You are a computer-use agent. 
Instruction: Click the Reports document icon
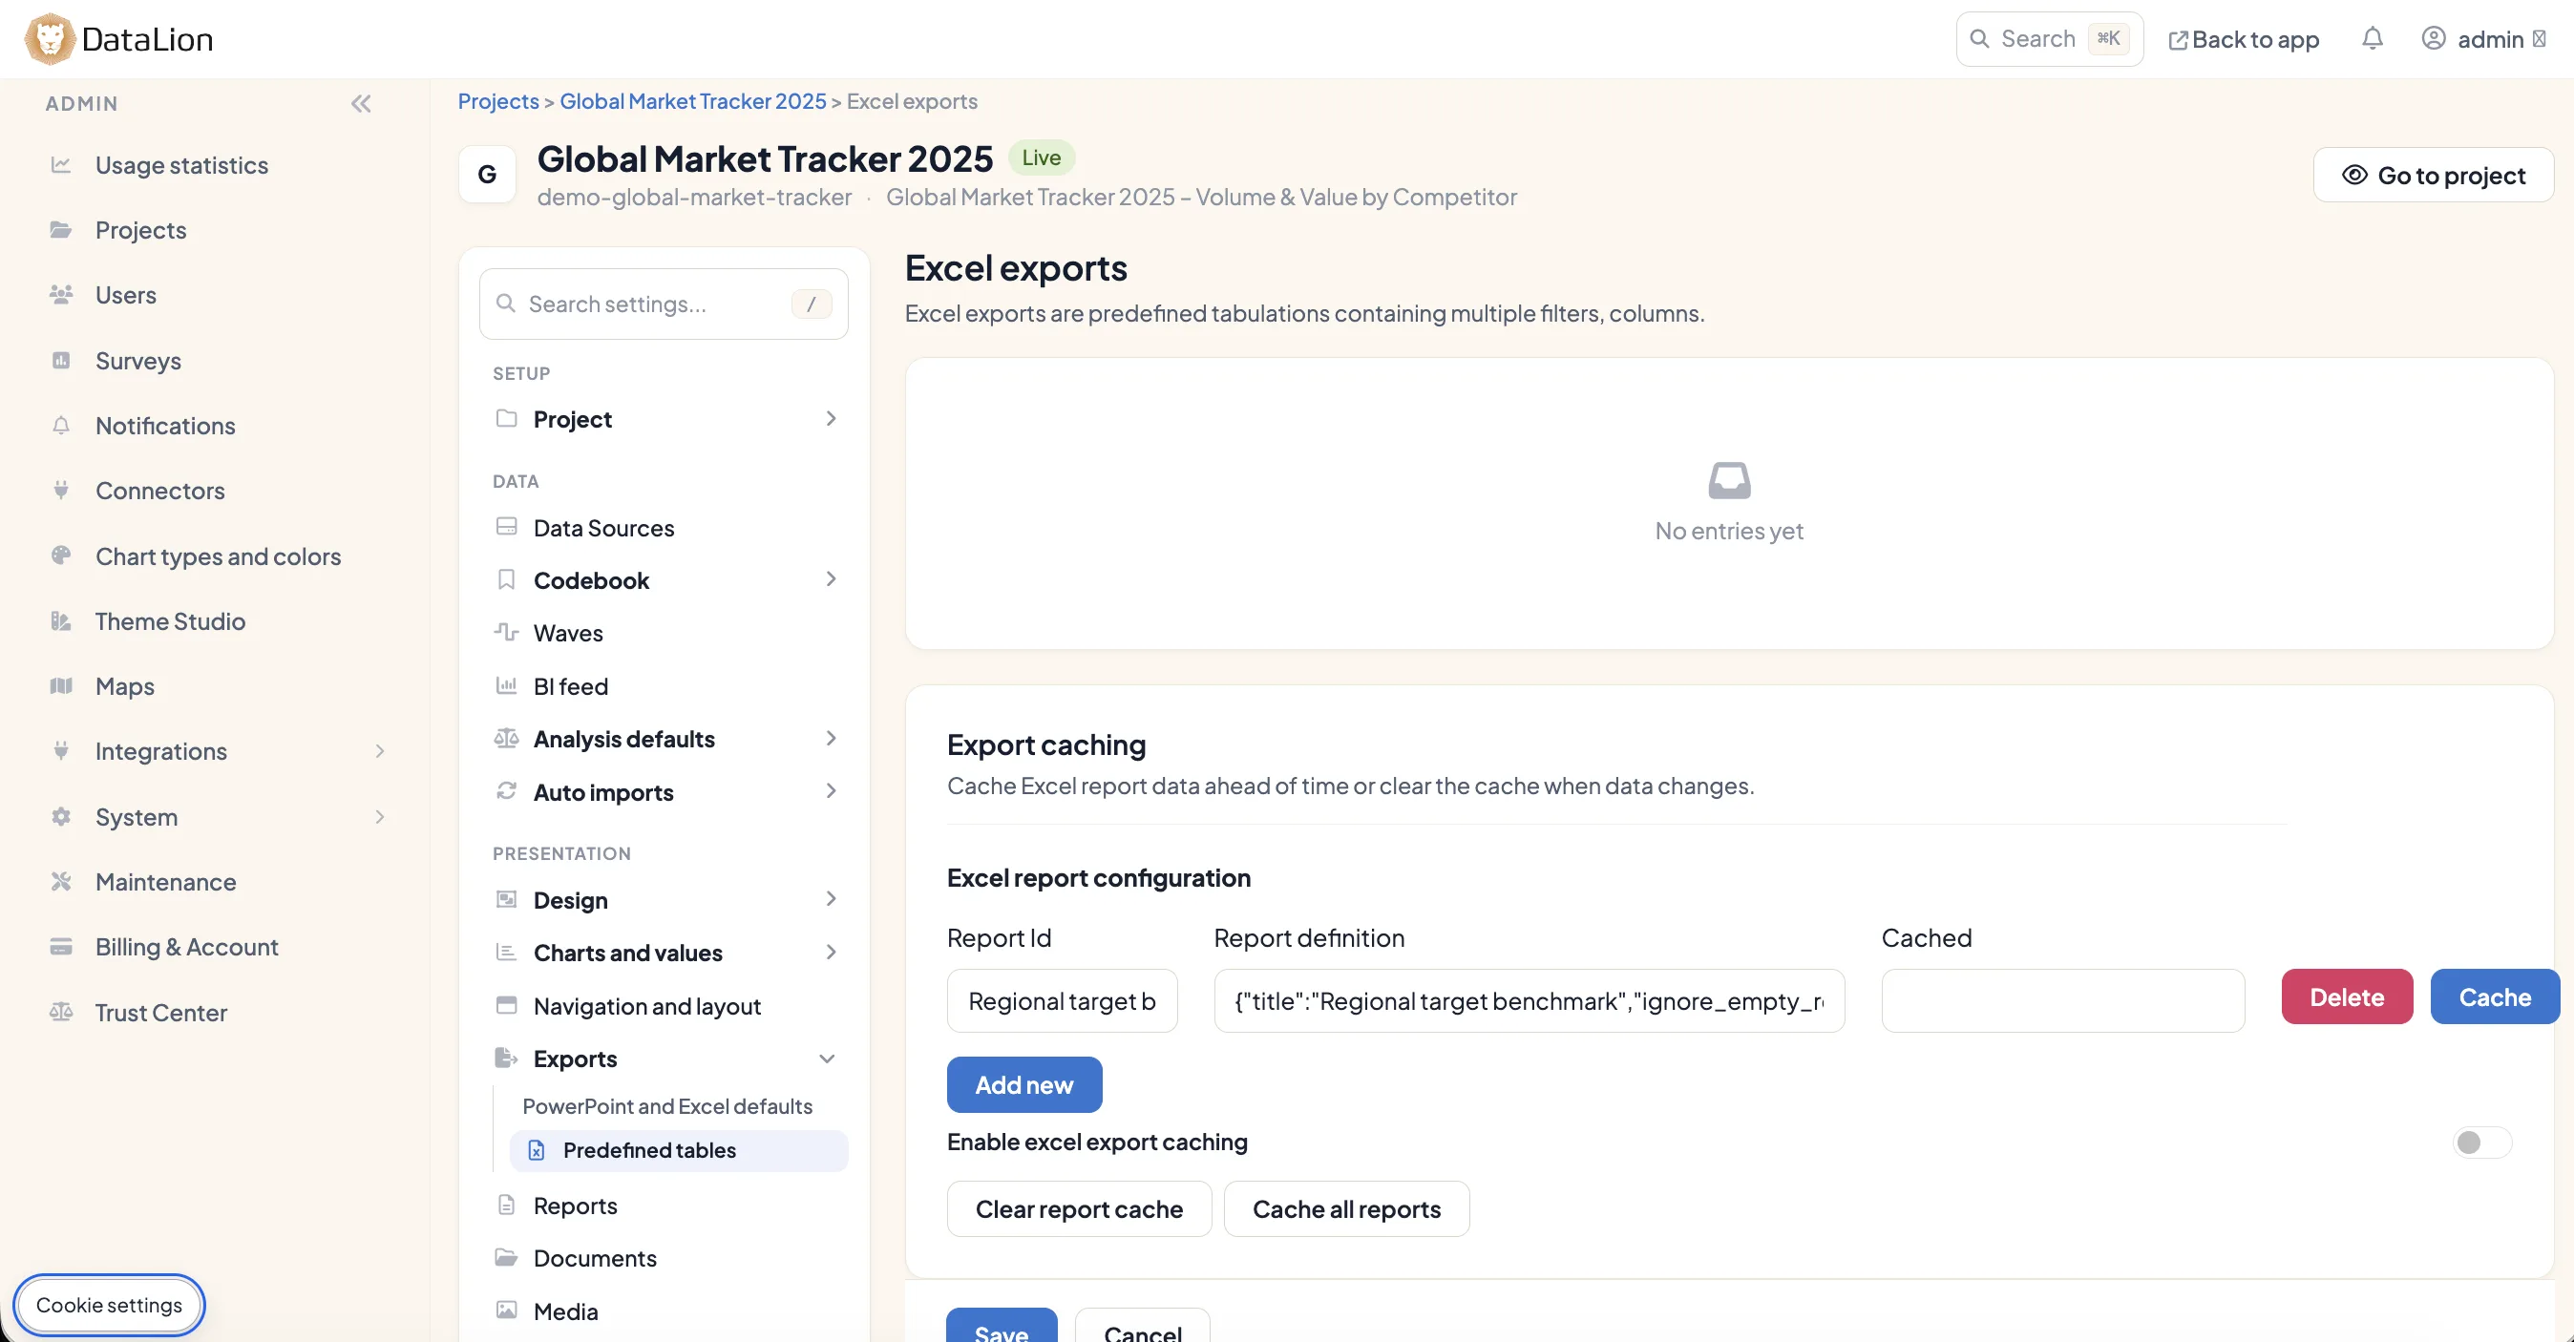pos(507,1206)
